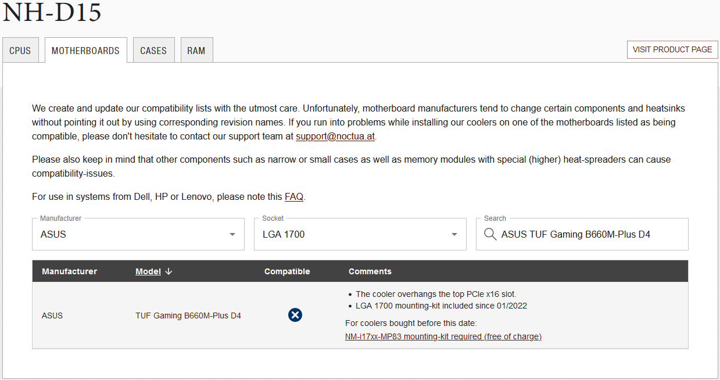The width and height of the screenshot is (720, 380).
Task: Open the CASES tab
Action: 153,51
